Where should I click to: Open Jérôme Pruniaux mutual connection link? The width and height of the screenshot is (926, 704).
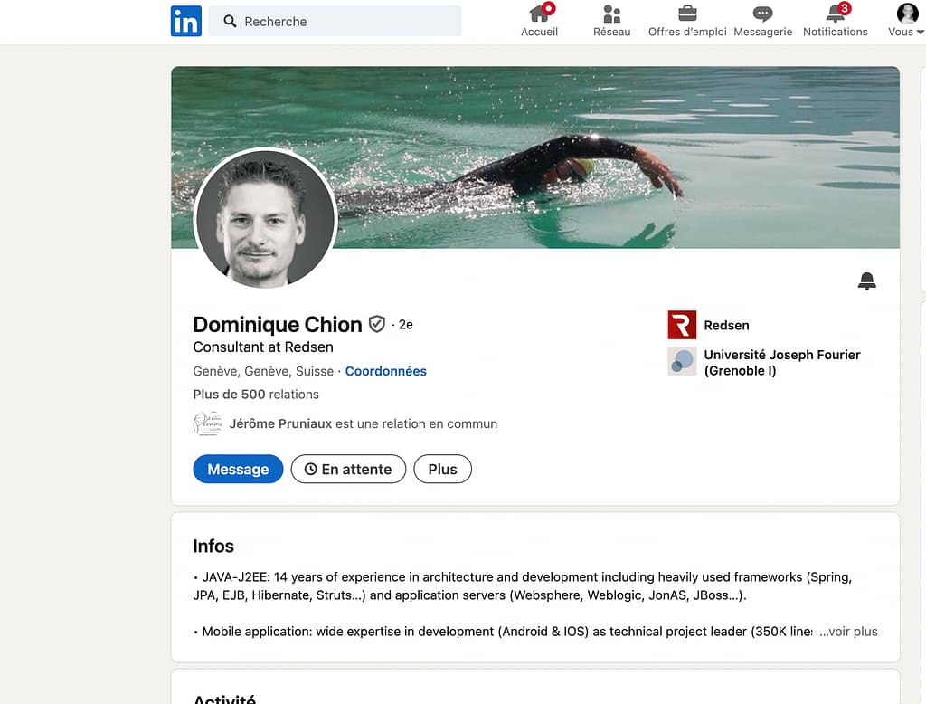pyautogui.click(x=280, y=423)
